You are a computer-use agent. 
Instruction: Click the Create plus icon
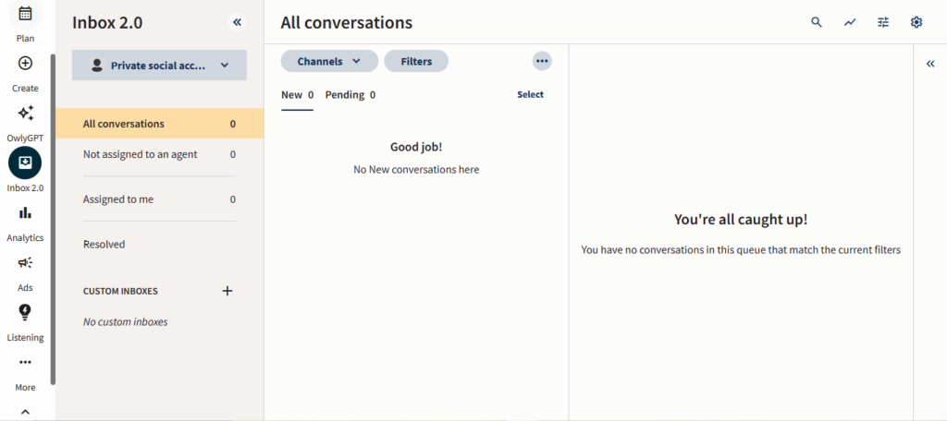pos(25,64)
